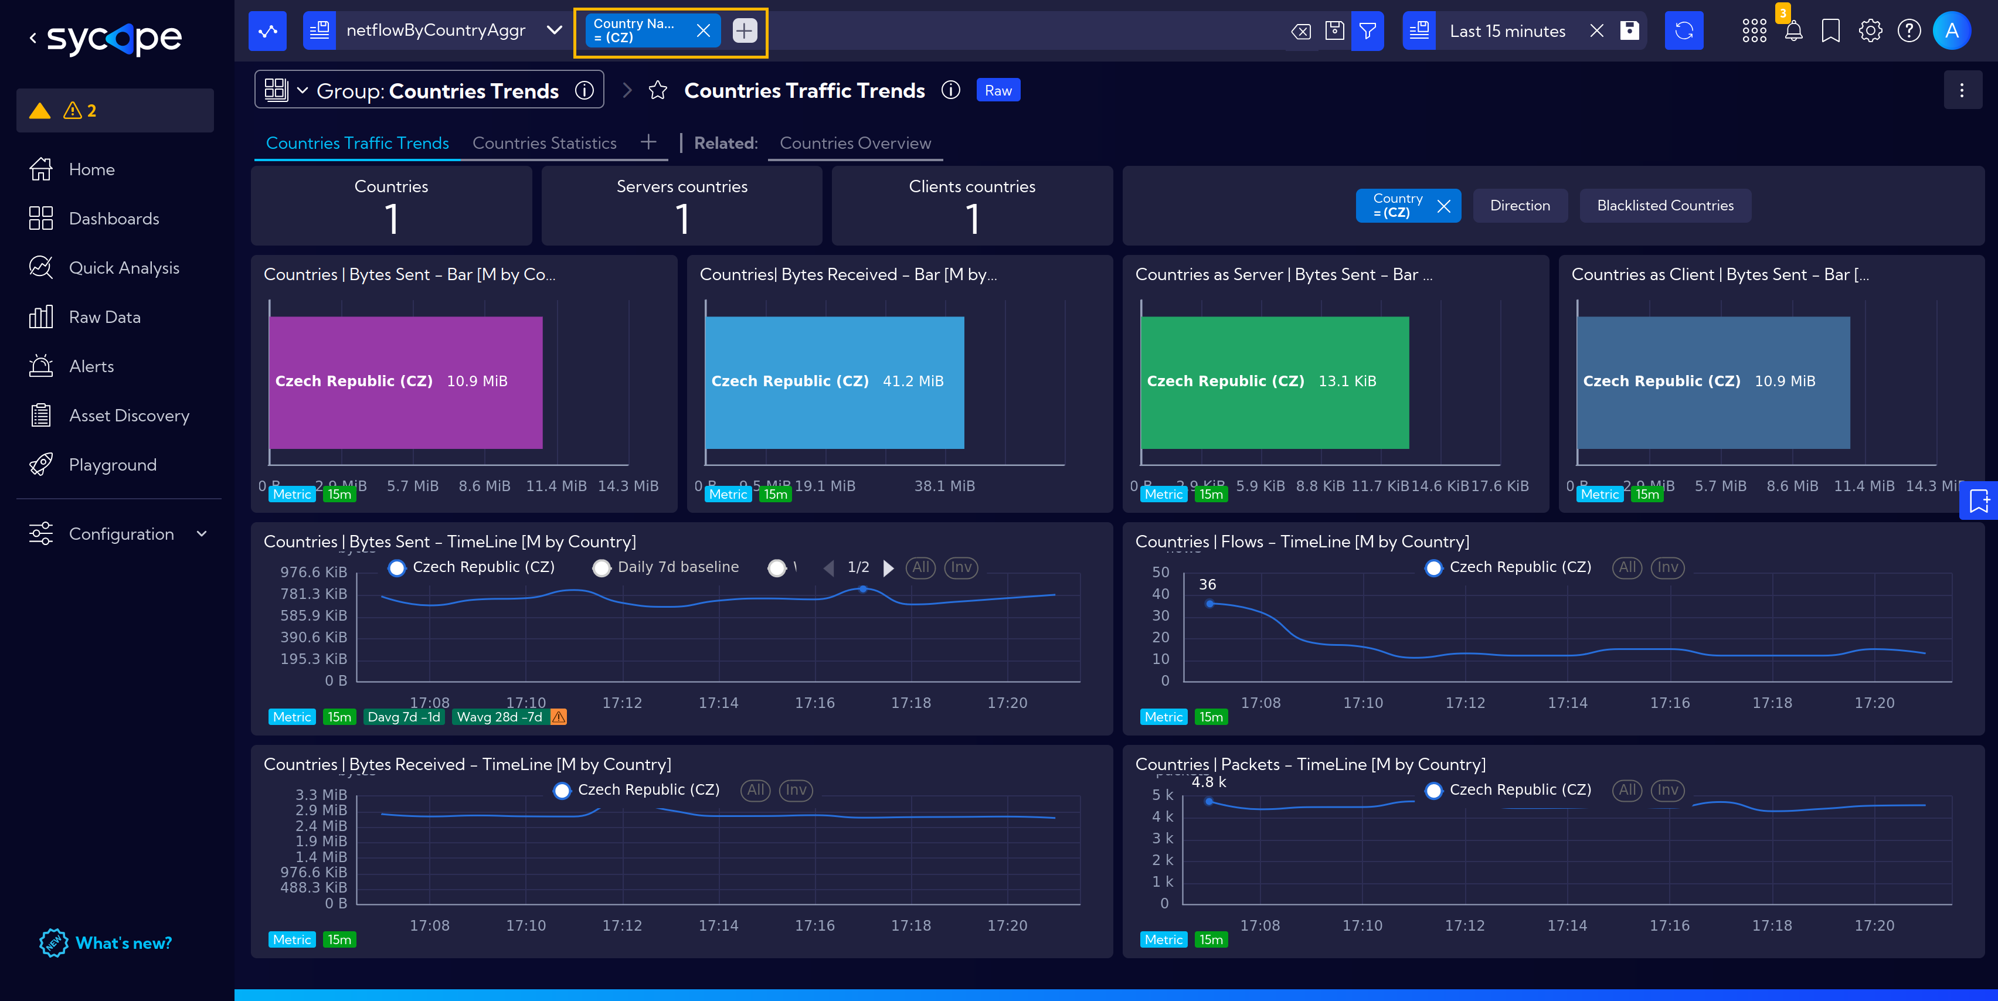Toggle Daily 7d baseline legend series
The height and width of the screenshot is (1001, 1998).
[665, 567]
